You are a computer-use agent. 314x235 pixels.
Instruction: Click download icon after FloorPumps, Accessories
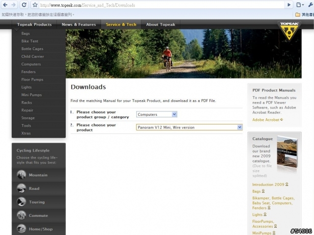[x=275, y=226]
